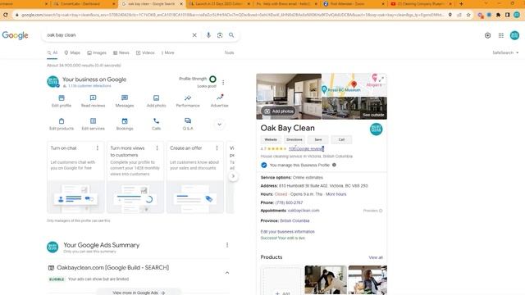Expand more business actions chevron
The height and width of the screenshot is (295, 525).
point(219,125)
